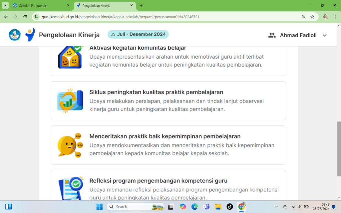Click the page vertical scrollbar thumb
Image resolution: width=341 pixels, height=213 pixels.
pyautogui.click(x=339, y=148)
